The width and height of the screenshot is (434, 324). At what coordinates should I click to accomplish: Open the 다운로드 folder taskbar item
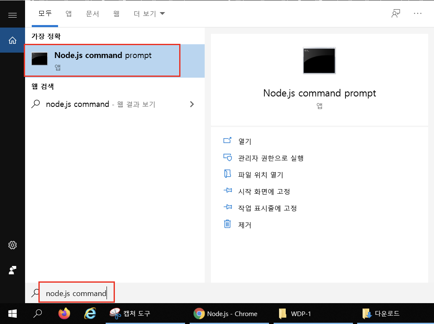pos(396,314)
